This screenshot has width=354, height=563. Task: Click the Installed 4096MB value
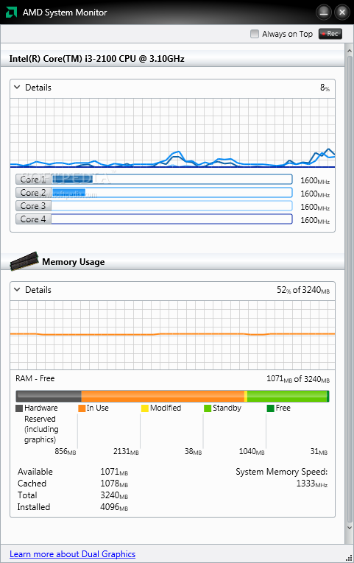click(114, 507)
